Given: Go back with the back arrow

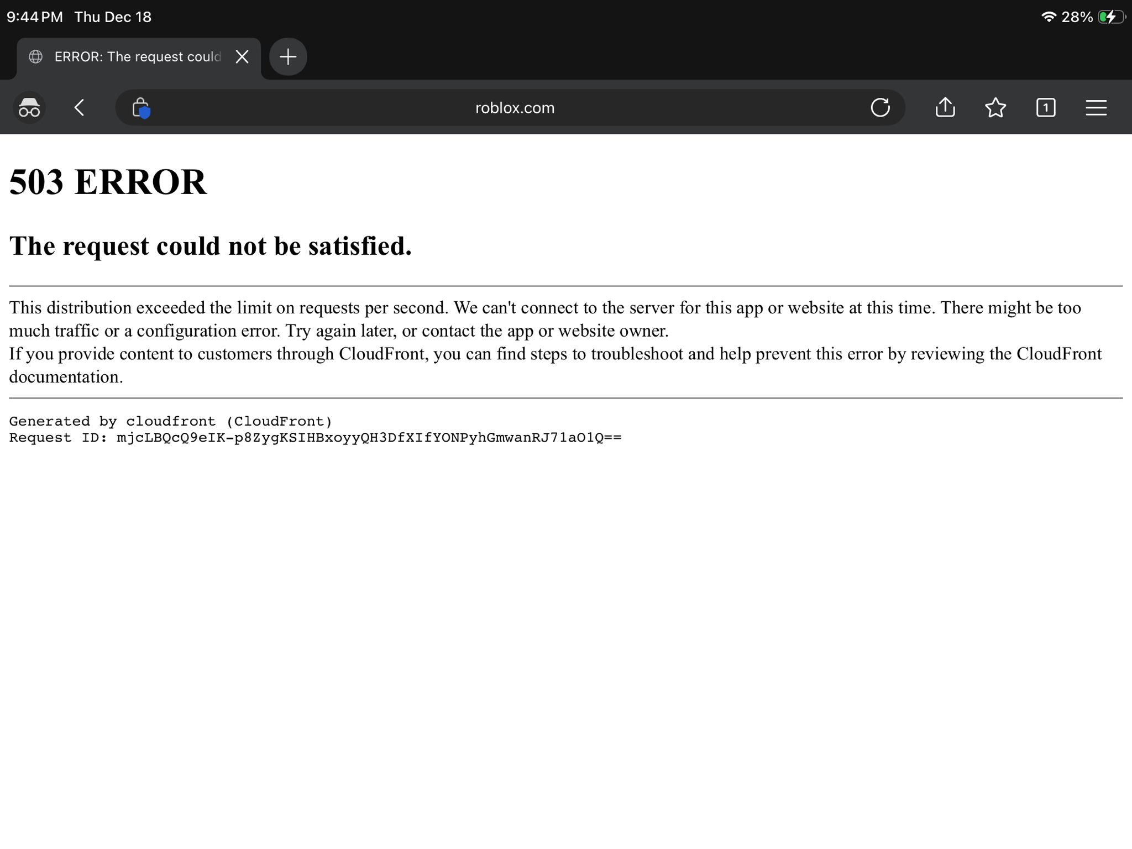Looking at the screenshot, I should pyautogui.click(x=80, y=107).
